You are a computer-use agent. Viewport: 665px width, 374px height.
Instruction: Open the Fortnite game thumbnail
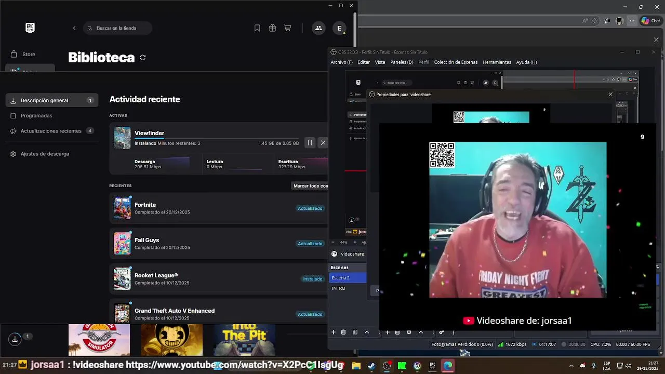122,208
